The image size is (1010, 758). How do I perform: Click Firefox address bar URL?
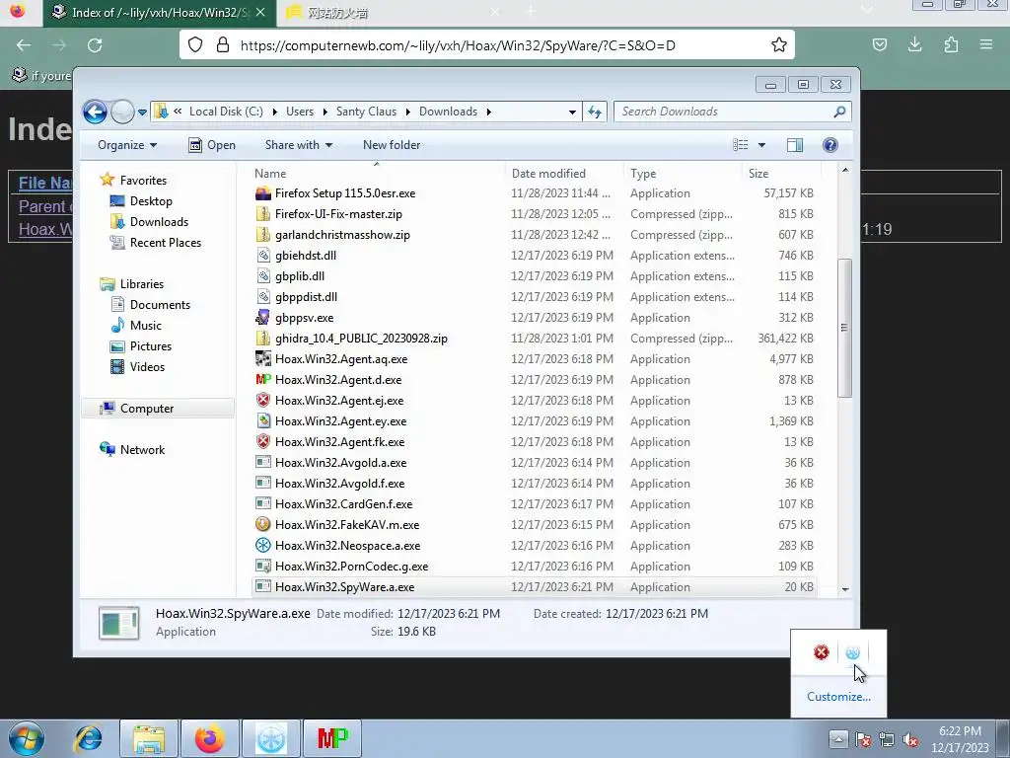tap(458, 45)
